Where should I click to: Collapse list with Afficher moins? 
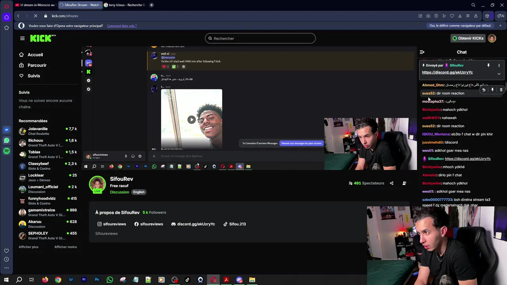point(65,247)
